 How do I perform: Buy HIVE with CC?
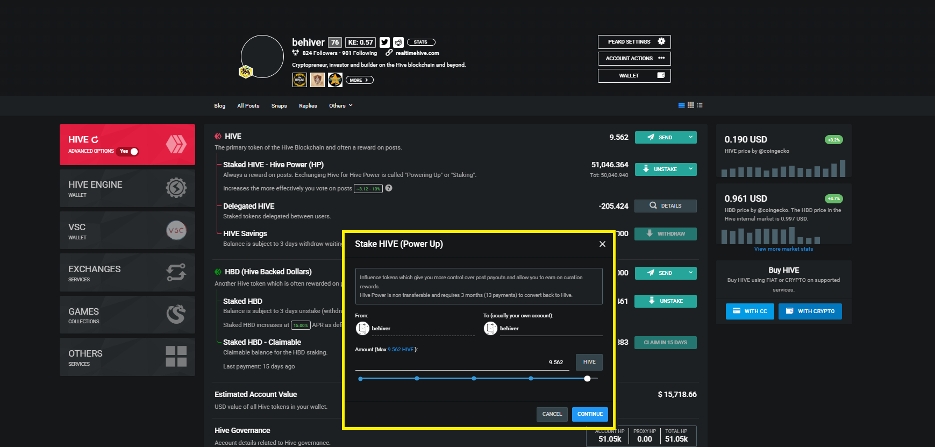pos(750,311)
